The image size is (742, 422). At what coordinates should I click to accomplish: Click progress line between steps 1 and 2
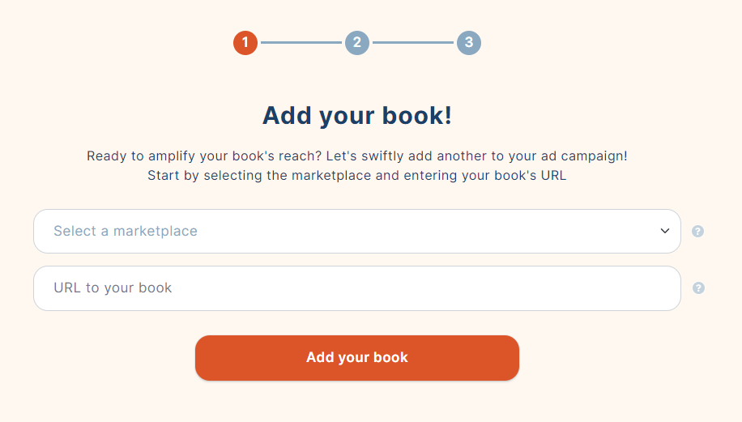tap(301, 43)
